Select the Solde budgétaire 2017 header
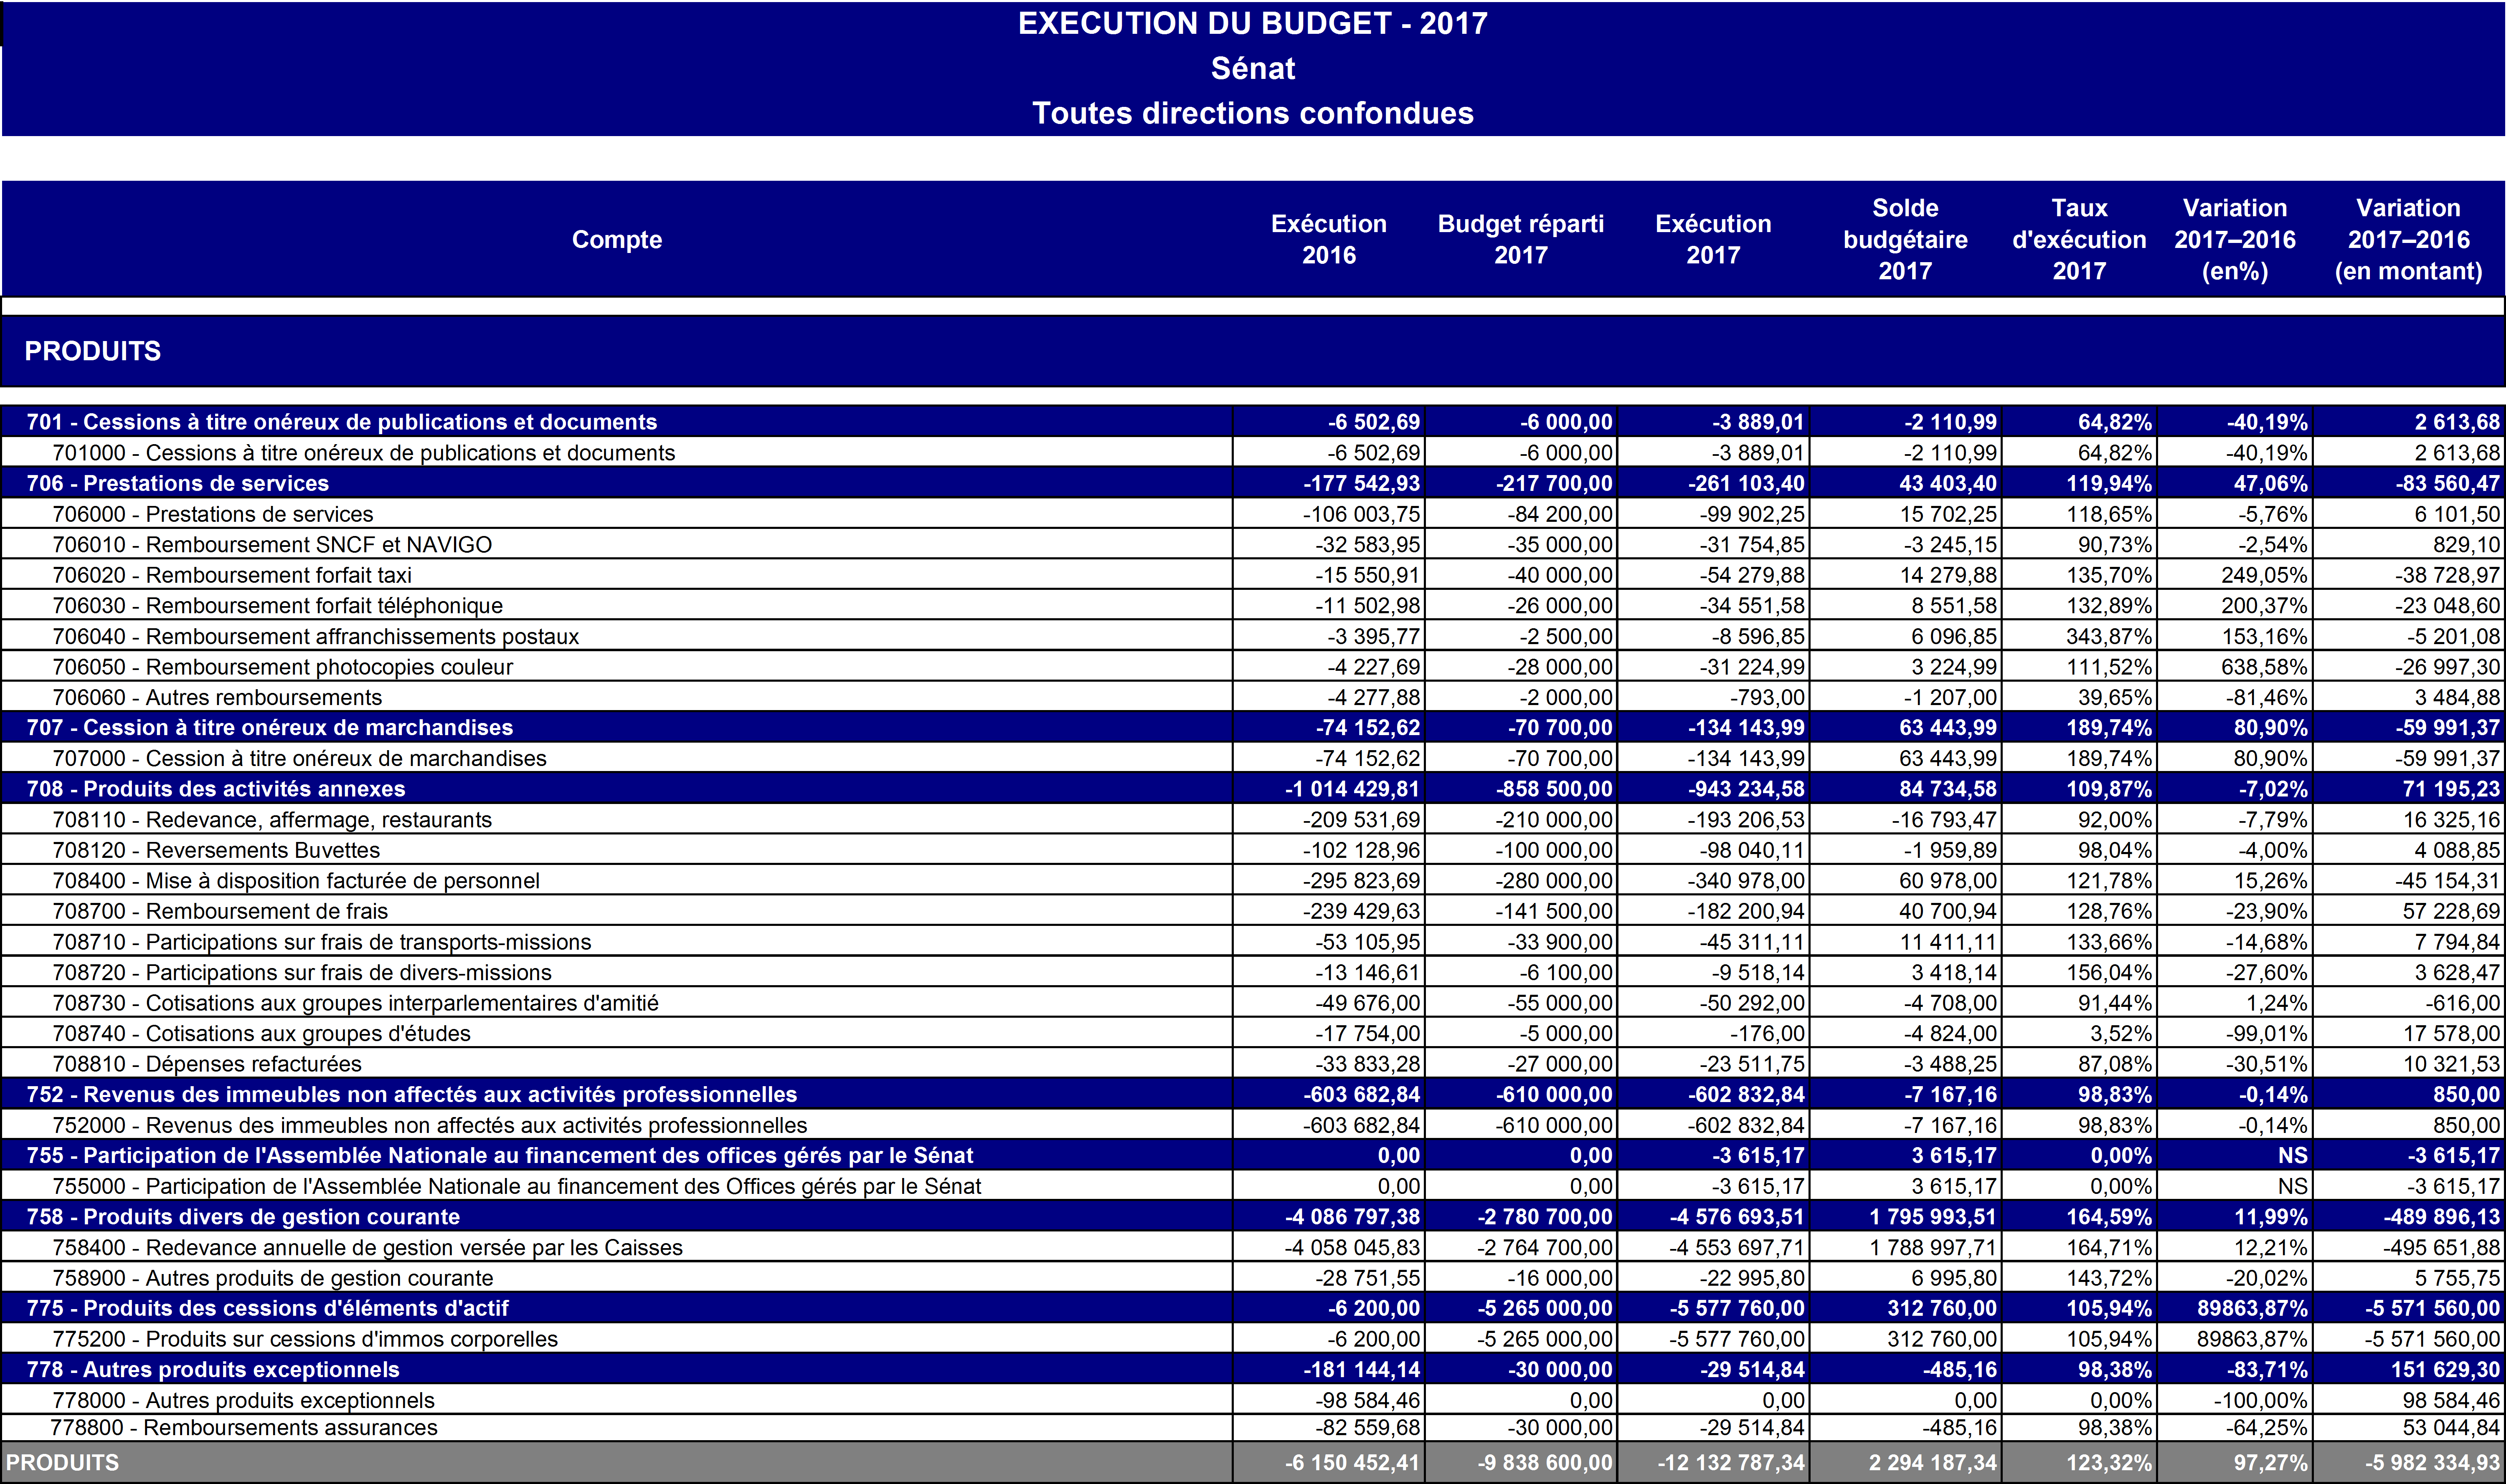This screenshot has width=2506, height=1484. 1905,239
